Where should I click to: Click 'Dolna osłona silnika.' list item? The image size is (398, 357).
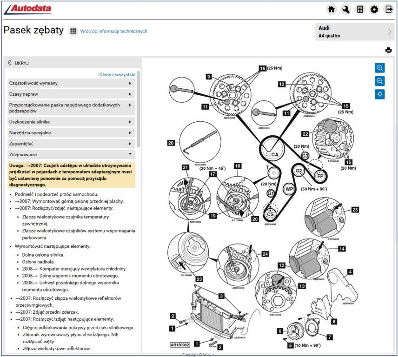tap(43, 255)
